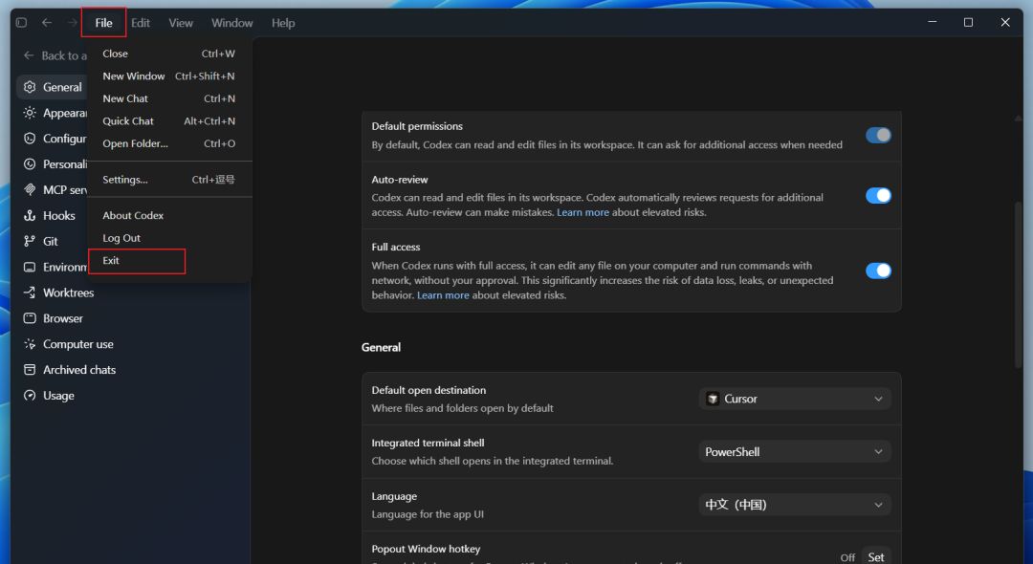
Task: Click the 'Archived chats' sidebar label
Action: coord(79,370)
